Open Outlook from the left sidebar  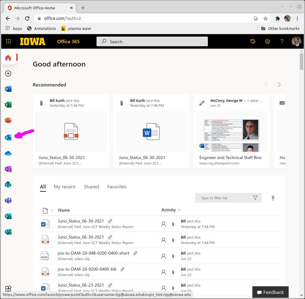click(8, 138)
